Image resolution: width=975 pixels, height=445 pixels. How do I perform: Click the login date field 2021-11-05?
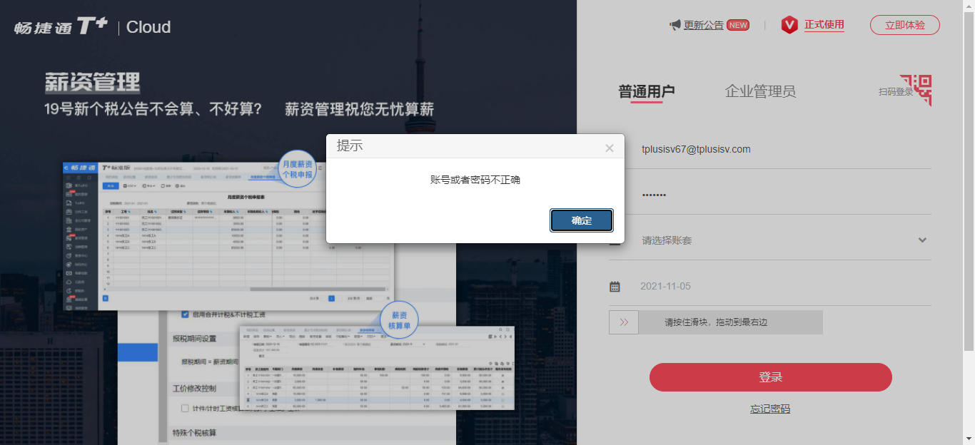pos(771,286)
